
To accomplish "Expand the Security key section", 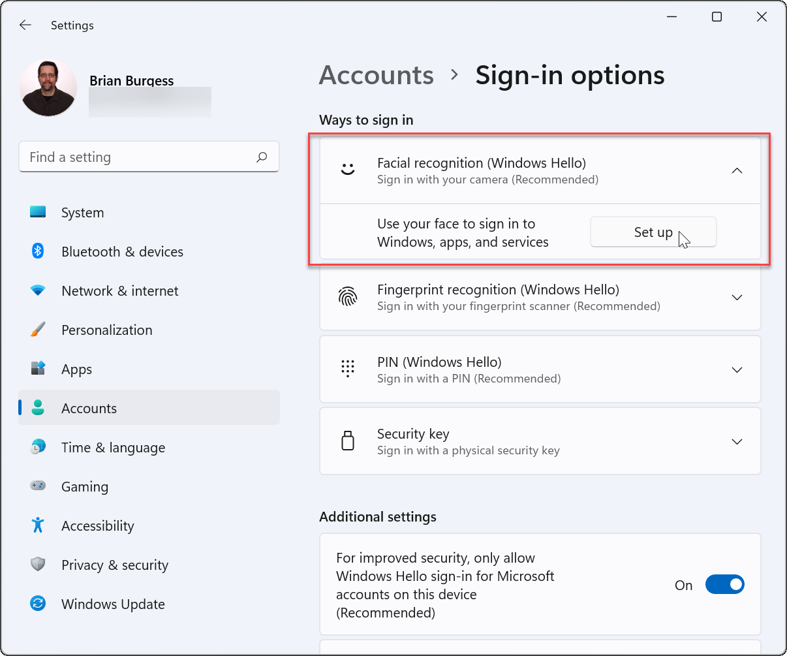I will pyautogui.click(x=737, y=441).
